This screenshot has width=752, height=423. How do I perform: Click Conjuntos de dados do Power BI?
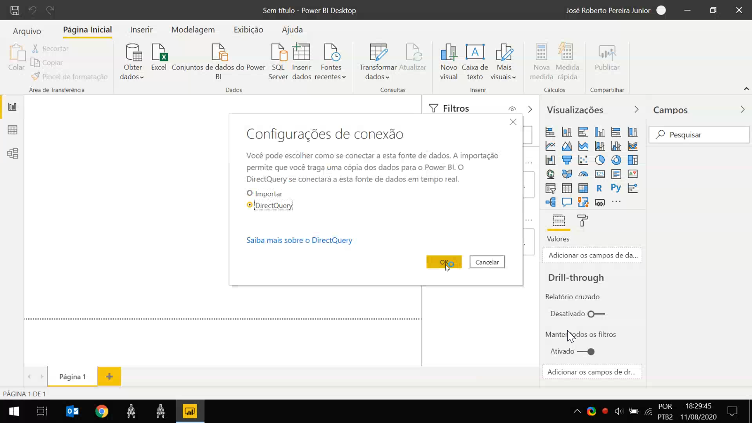[x=219, y=62]
